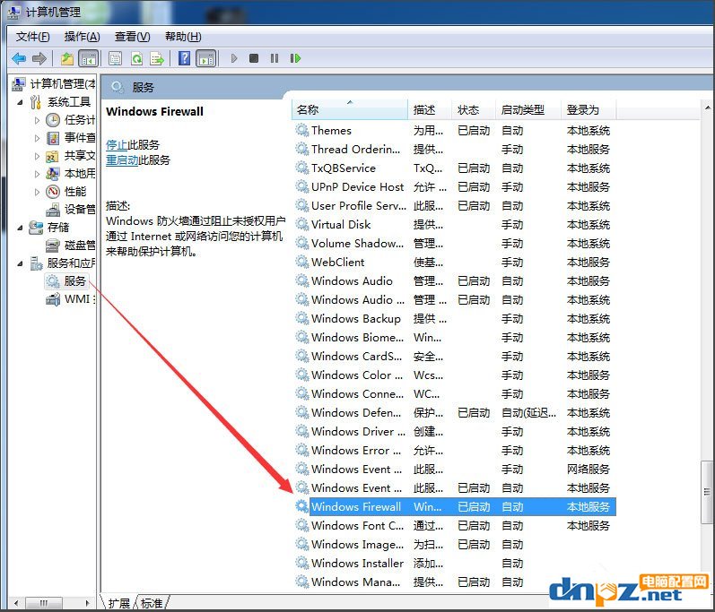Select the Windows Installer service
The height and width of the screenshot is (612, 715).
tap(454, 564)
